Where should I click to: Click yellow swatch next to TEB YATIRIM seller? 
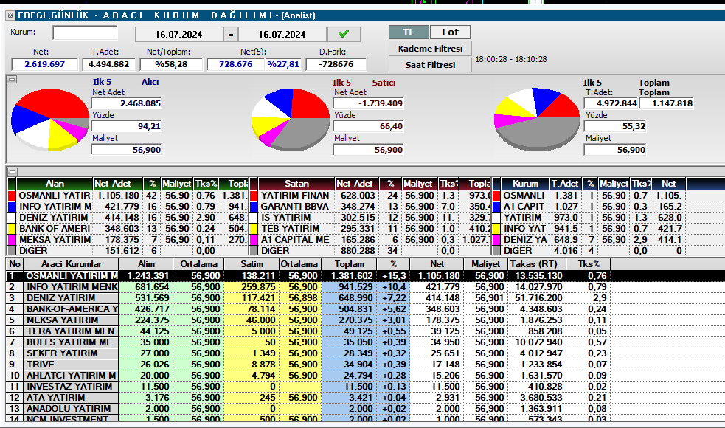pyautogui.click(x=254, y=229)
